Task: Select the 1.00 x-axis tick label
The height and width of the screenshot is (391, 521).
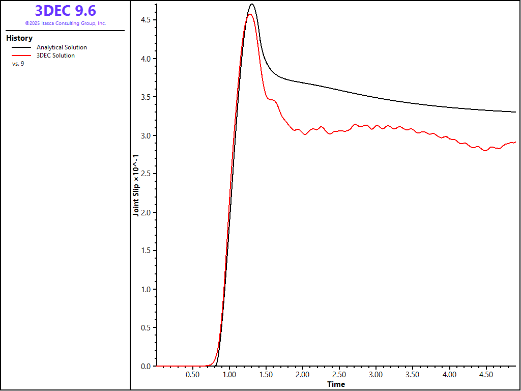Action: (x=229, y=375)
